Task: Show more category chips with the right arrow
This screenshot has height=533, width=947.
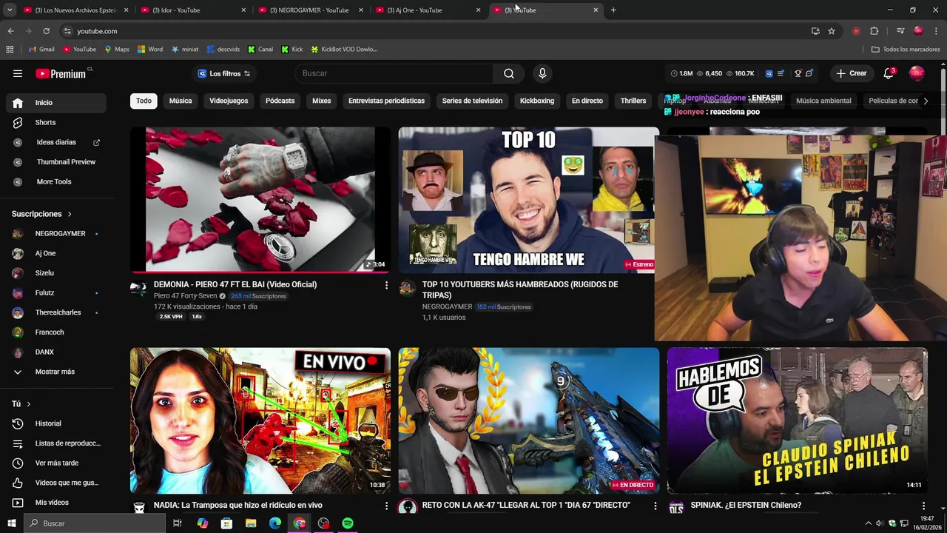Action: tap(926, 101)
